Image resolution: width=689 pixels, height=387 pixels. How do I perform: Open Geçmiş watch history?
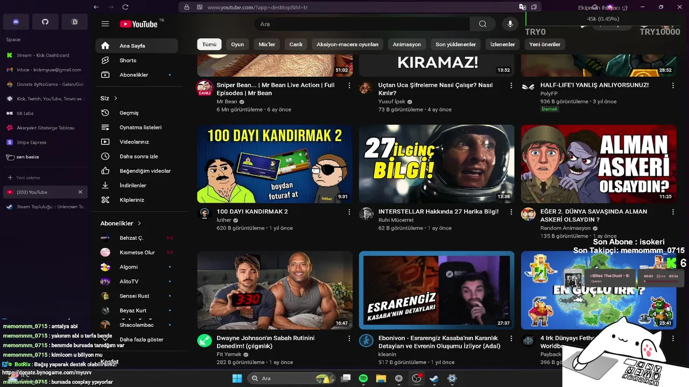click(x=137, y=113)
